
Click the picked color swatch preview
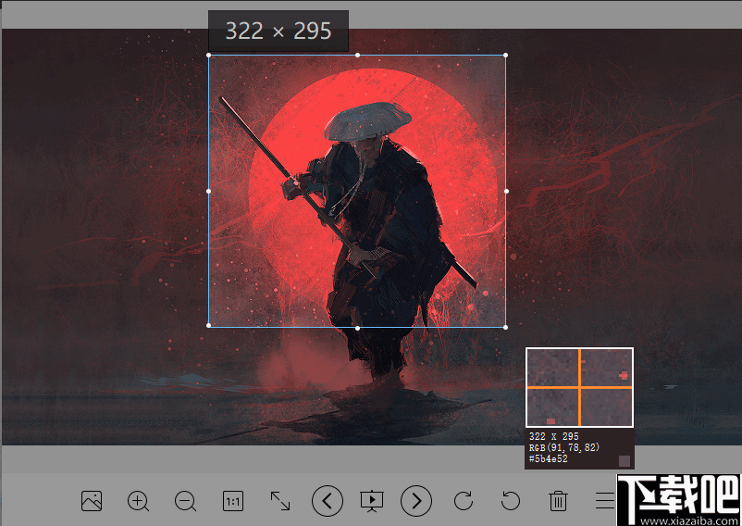coord(625,460)
